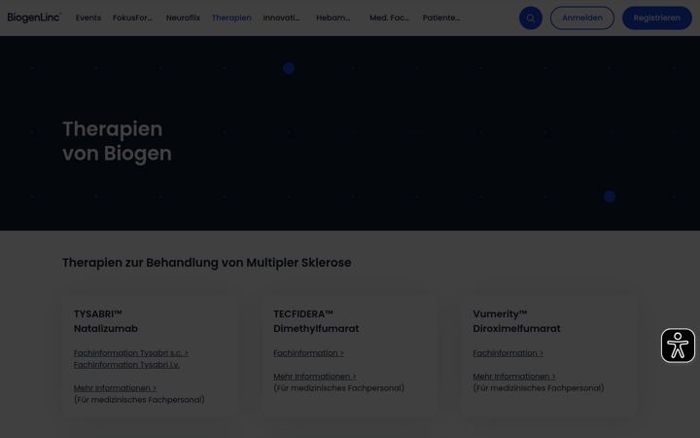
Task: Open Mehr Informationen under Vumerity
Action: pos(514,377)
